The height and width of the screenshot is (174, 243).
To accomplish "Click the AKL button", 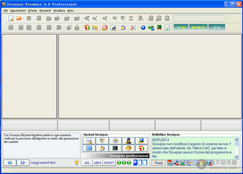I will (x=87, y=163).
